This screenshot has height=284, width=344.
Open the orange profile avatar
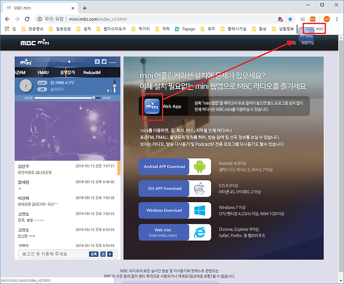pyautogui.click(x=327, y=19)
